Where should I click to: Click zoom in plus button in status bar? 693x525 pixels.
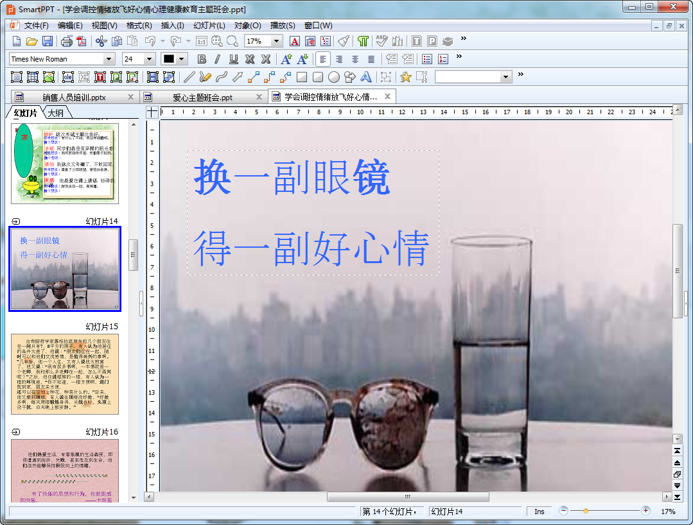pos(645,511)
